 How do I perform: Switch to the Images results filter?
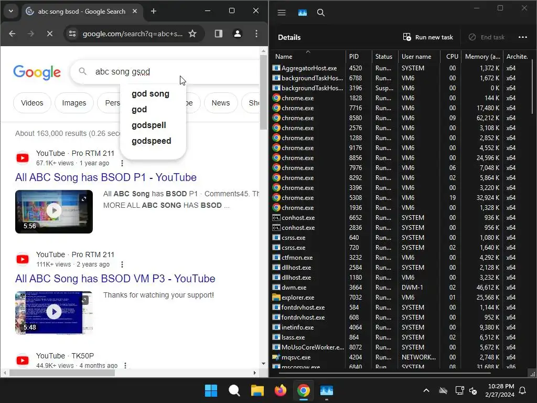tap(74, 103)
